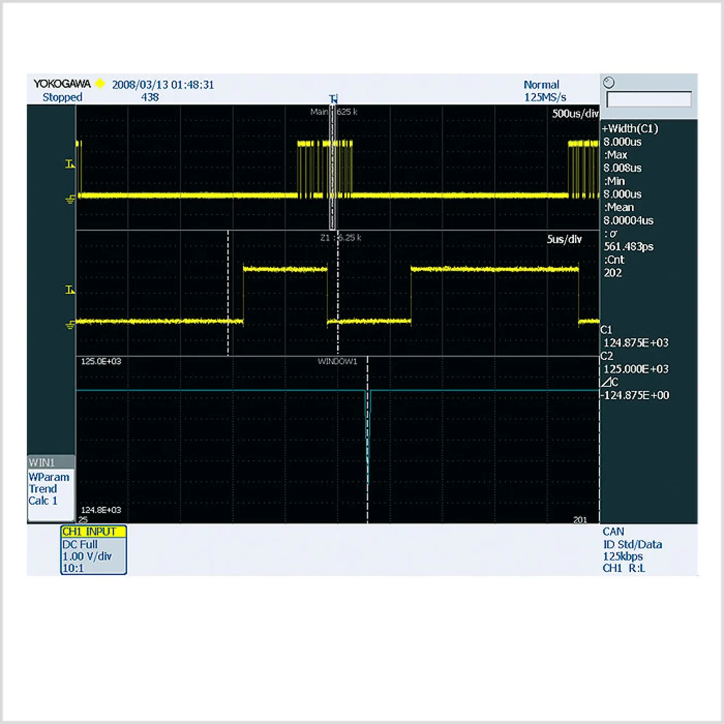Viewport: 724px width, 724px height.
Task: Click the CH1 INPUT header
Action: coord(93,532)
